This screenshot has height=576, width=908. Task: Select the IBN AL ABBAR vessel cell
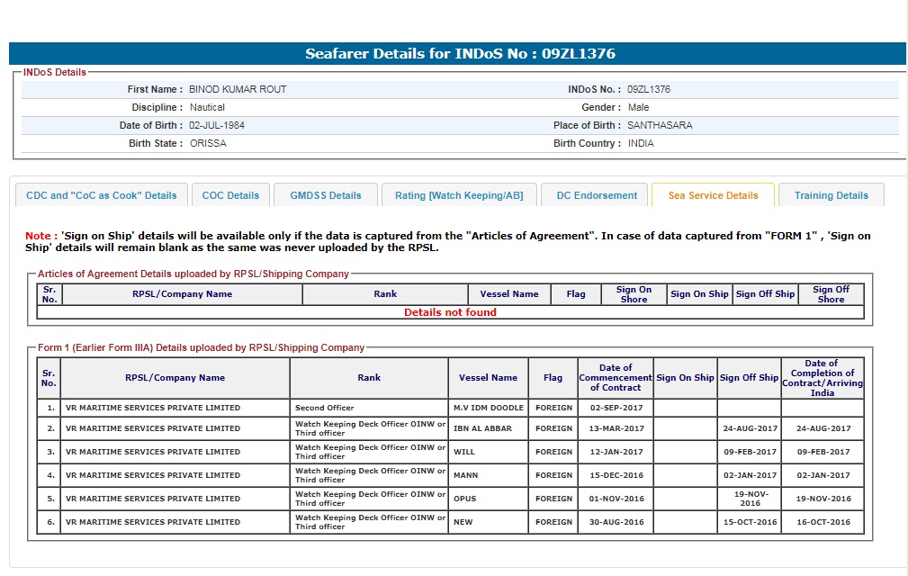point(482,428)
